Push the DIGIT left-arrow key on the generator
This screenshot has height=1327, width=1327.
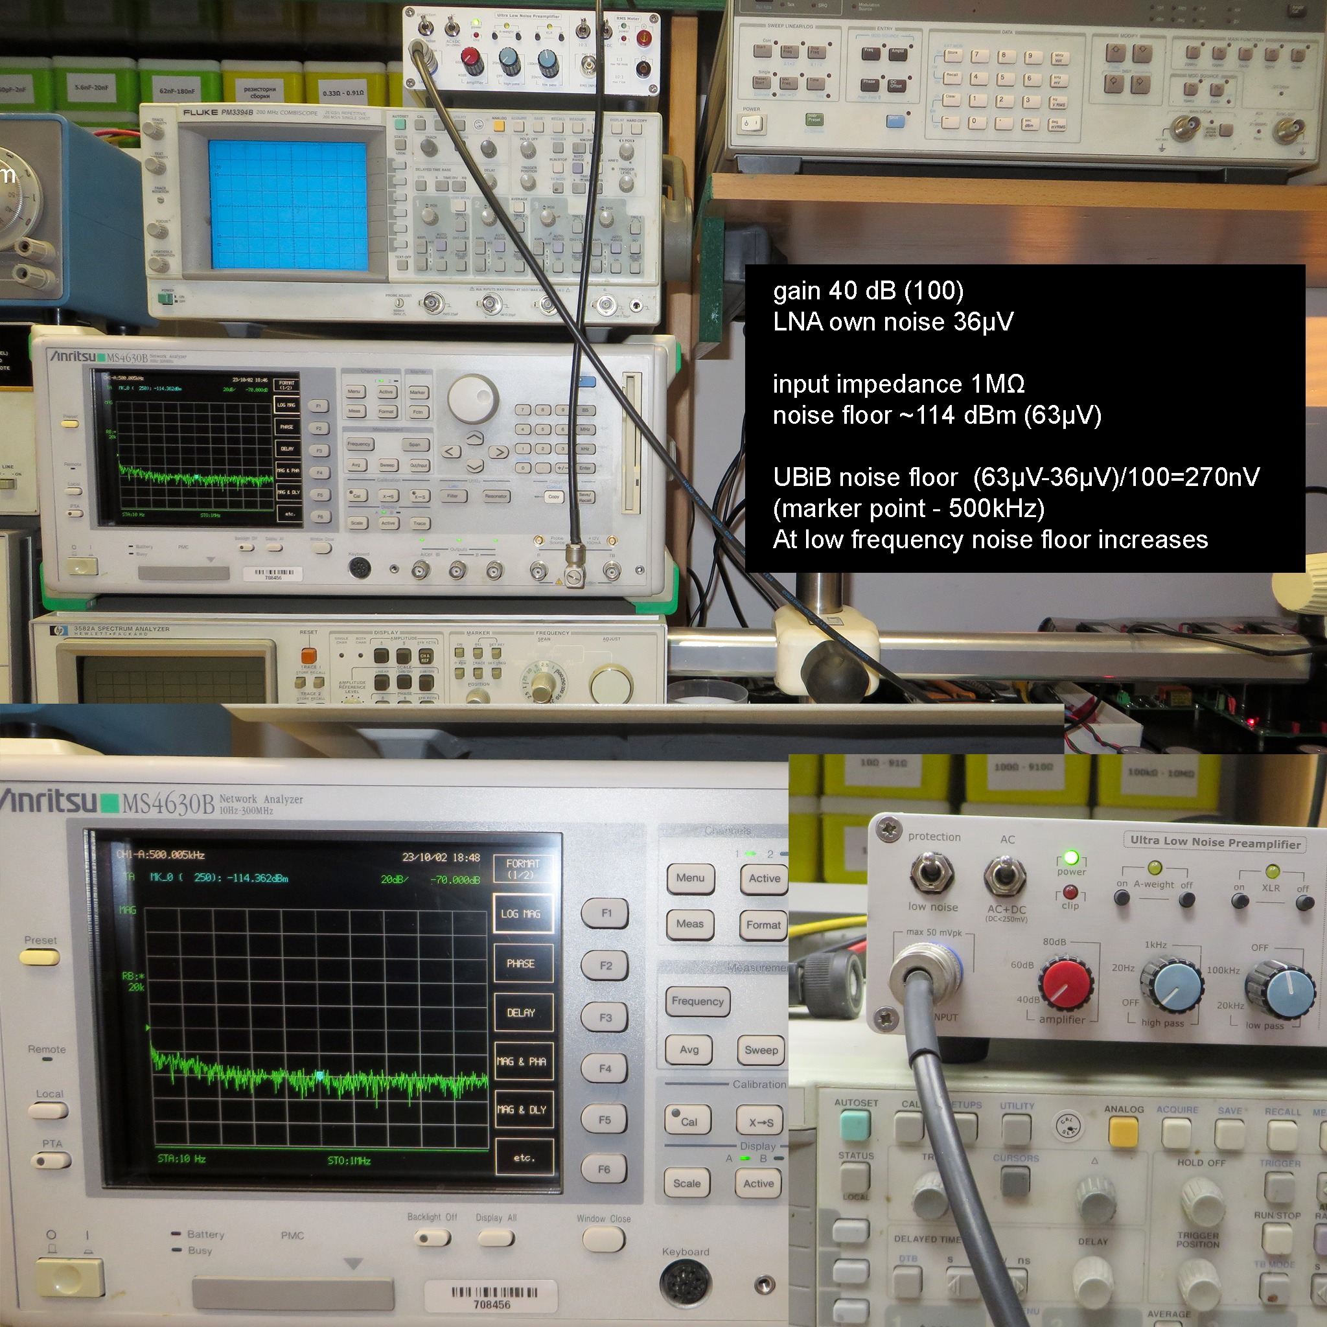click(1114, 84)
